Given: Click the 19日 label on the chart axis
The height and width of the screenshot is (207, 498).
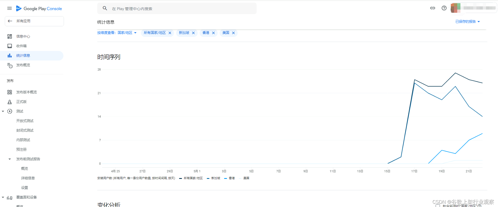Looking at the screenshot, I should coord(442,171).
